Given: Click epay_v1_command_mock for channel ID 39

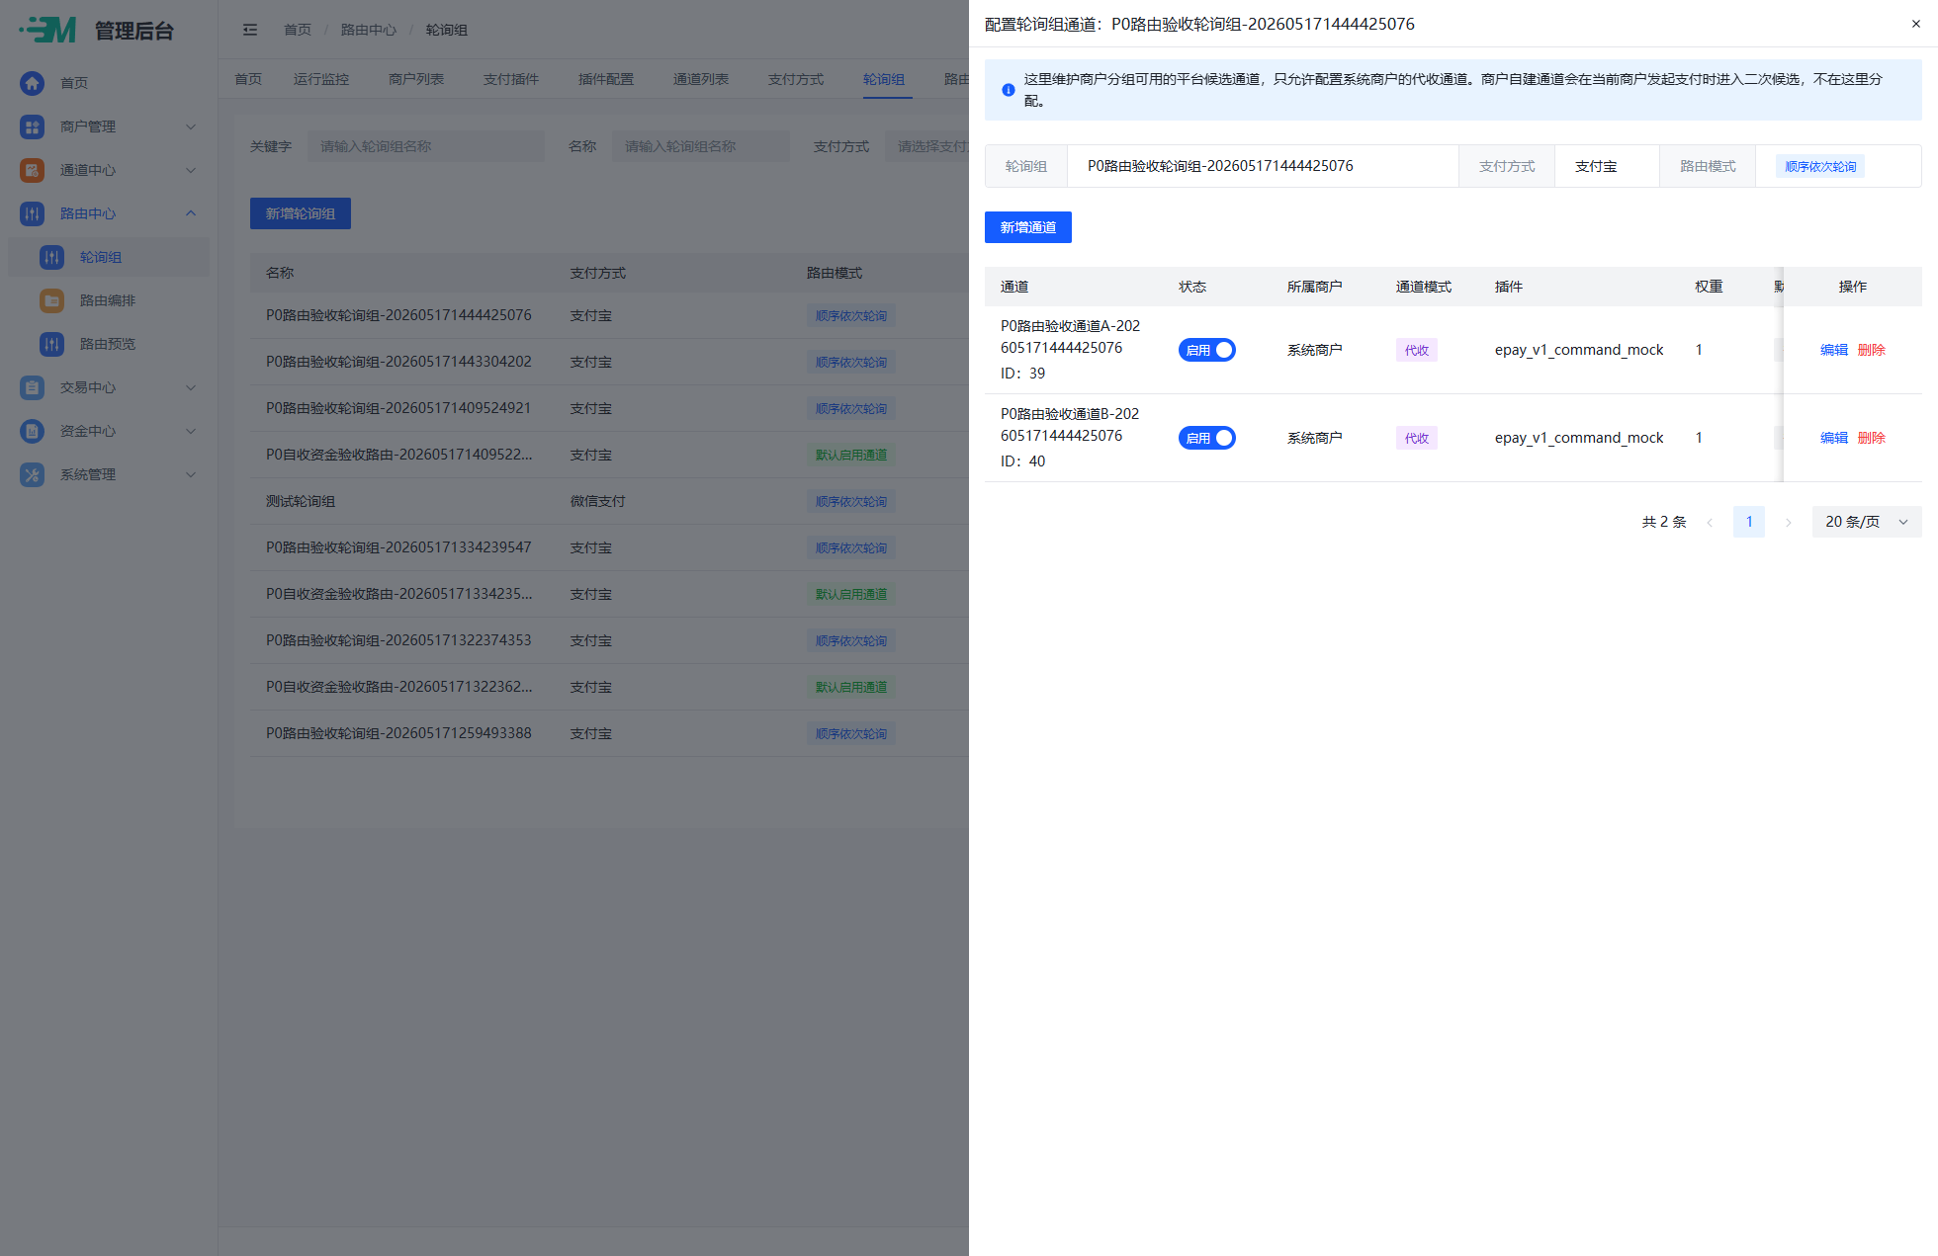Looking at the screenshot, I should [x=1579, y=350].
